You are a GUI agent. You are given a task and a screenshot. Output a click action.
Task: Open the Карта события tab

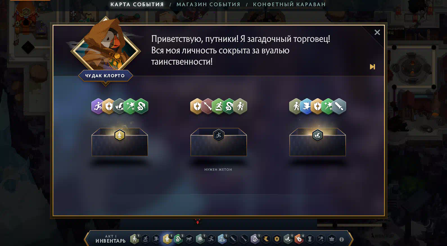[137, 4]
